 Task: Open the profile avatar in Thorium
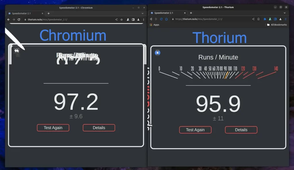[281, 19]
